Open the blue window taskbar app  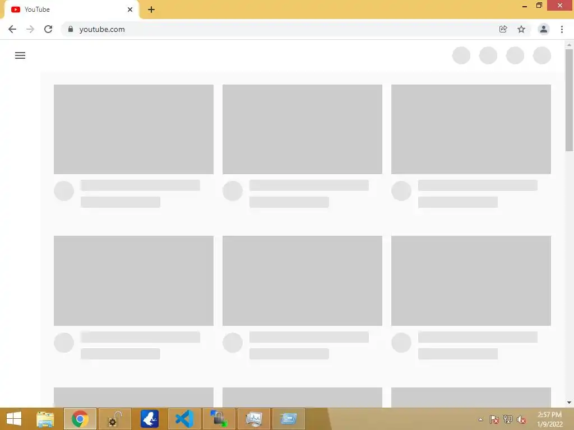click(289, 419)
